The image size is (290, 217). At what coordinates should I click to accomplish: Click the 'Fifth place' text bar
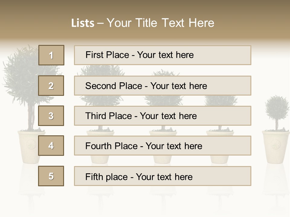click(163, 176)
